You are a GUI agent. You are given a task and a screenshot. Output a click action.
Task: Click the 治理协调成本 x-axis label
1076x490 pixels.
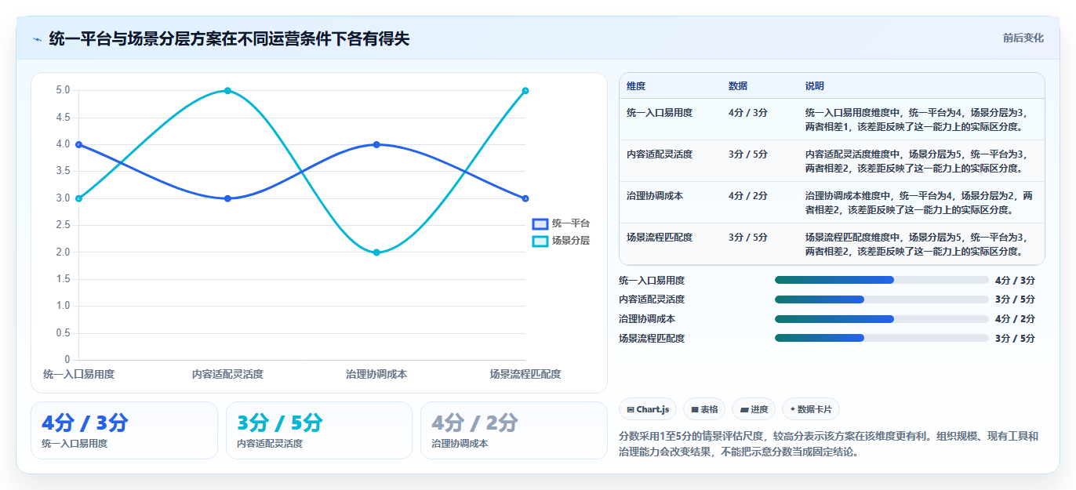coord(376,374)
